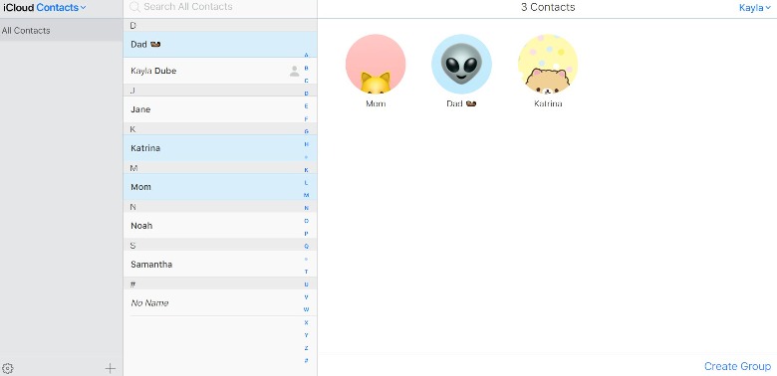Jump to letter C in alphabet index

(306, 81)
